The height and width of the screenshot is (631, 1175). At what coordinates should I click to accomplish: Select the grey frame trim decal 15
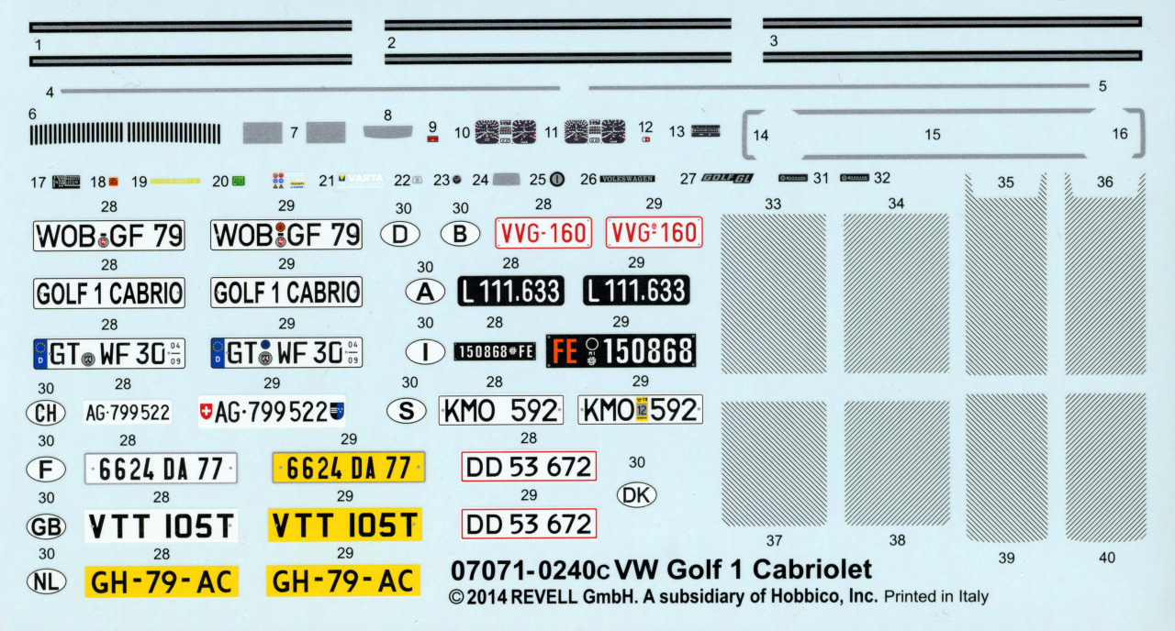pos(943,134)
